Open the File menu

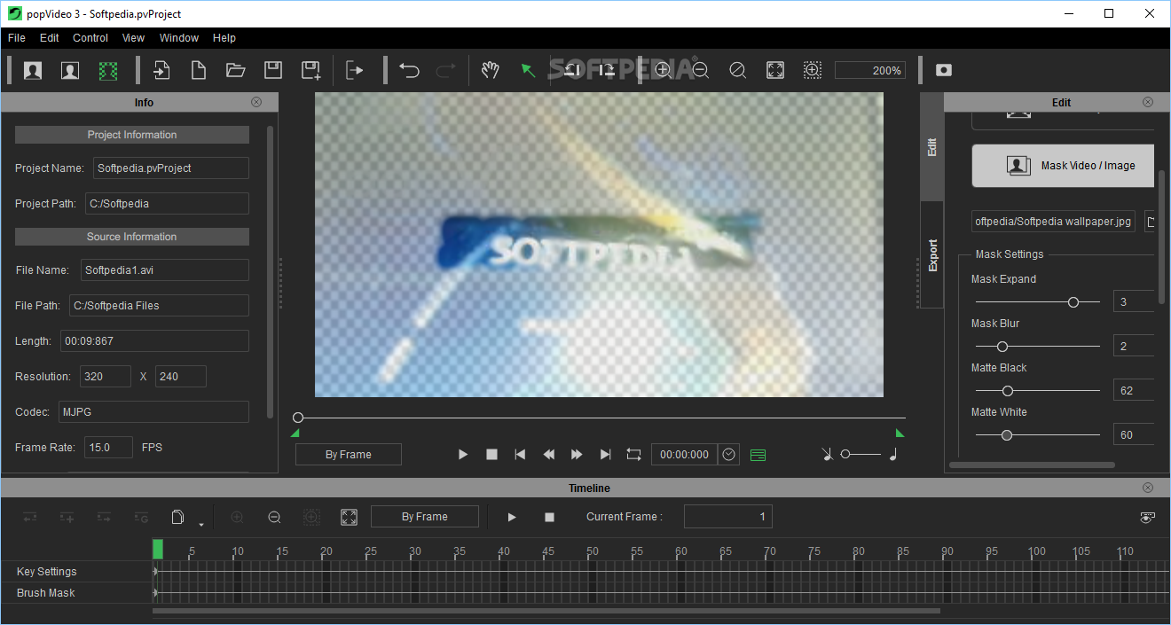(17, 38)
